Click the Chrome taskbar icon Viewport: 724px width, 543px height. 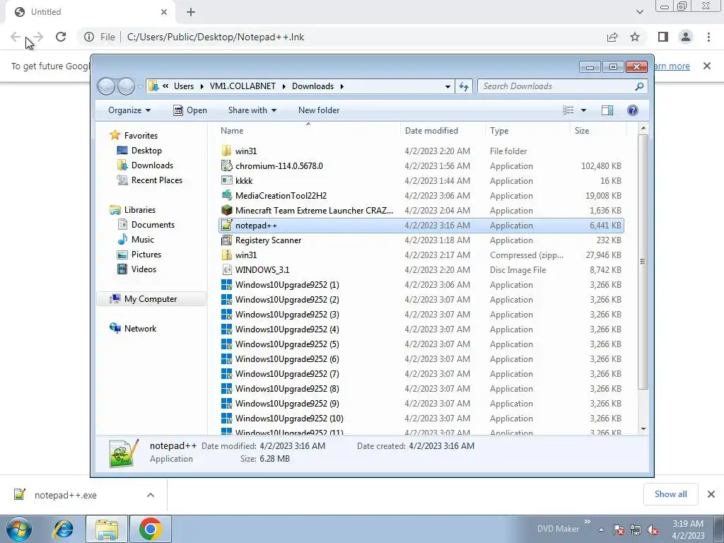[151, 529]
